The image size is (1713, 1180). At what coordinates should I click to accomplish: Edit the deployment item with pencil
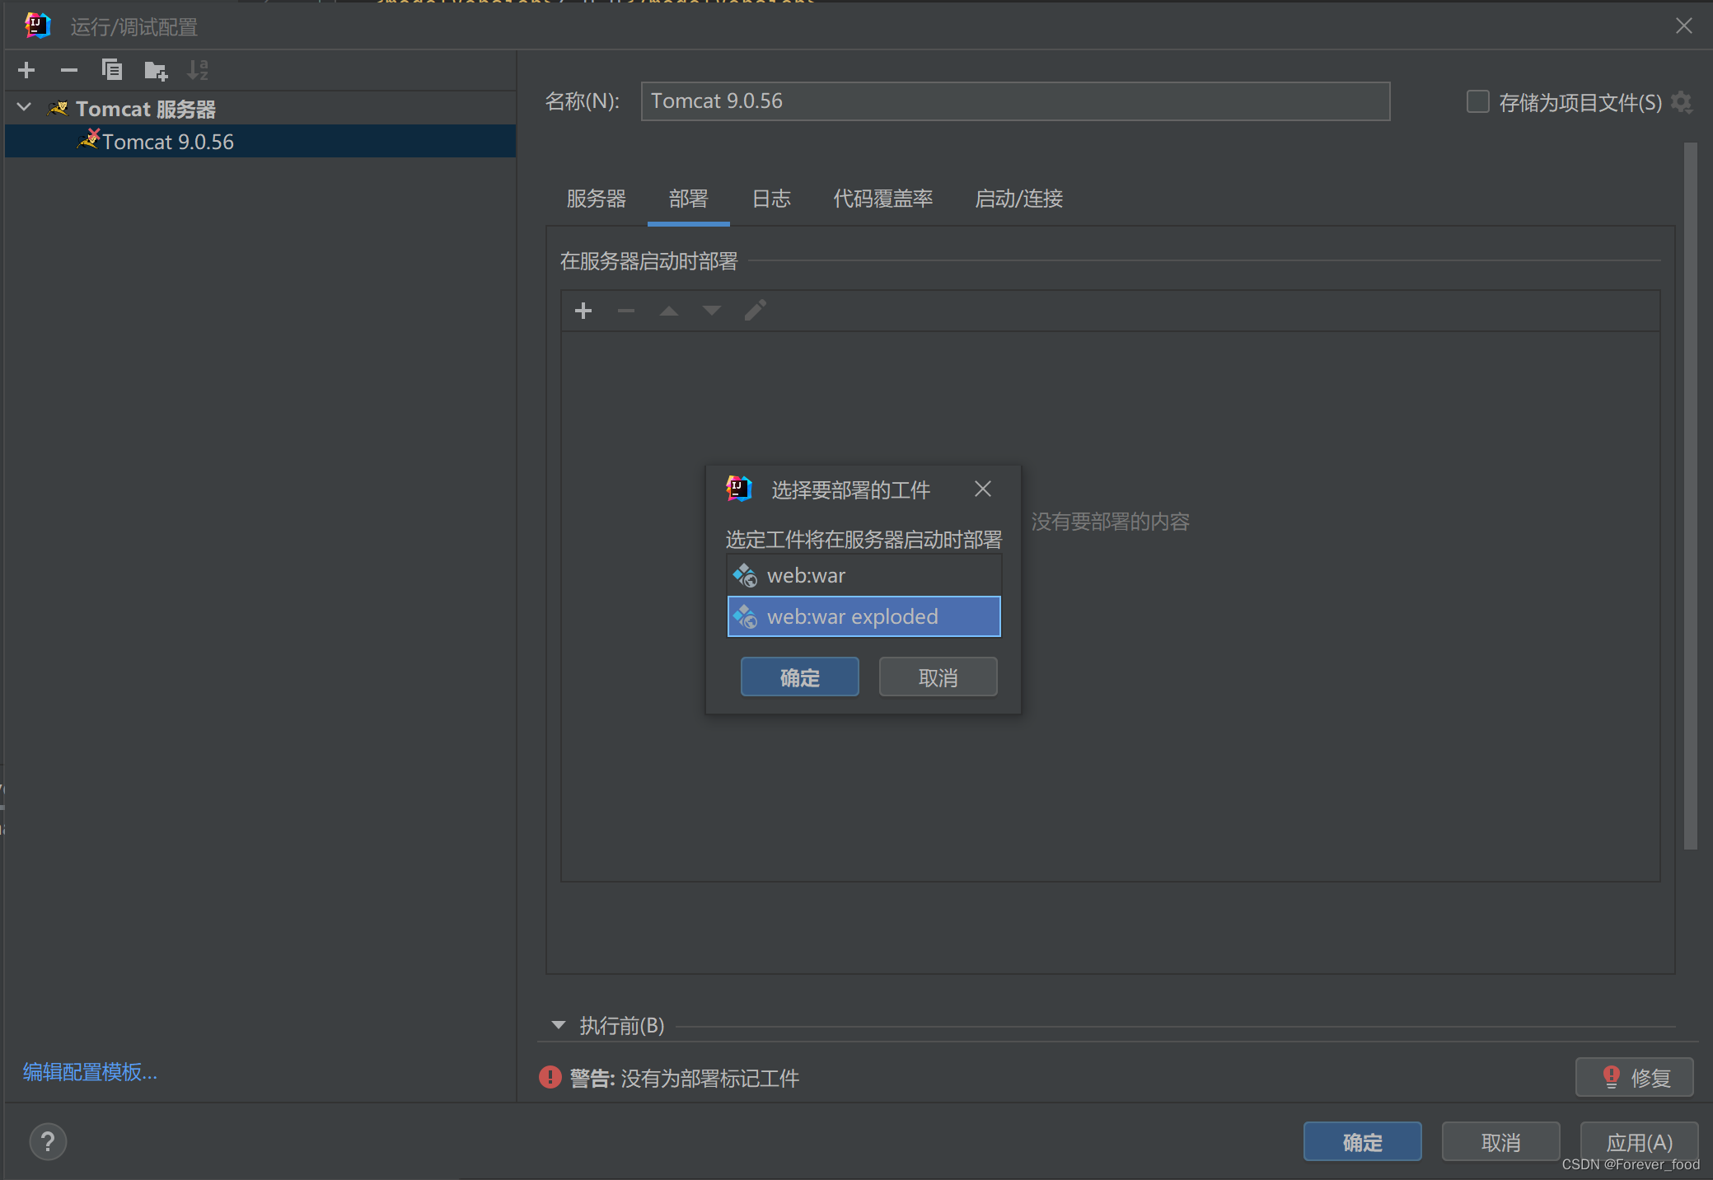click(x=756, y=311)
